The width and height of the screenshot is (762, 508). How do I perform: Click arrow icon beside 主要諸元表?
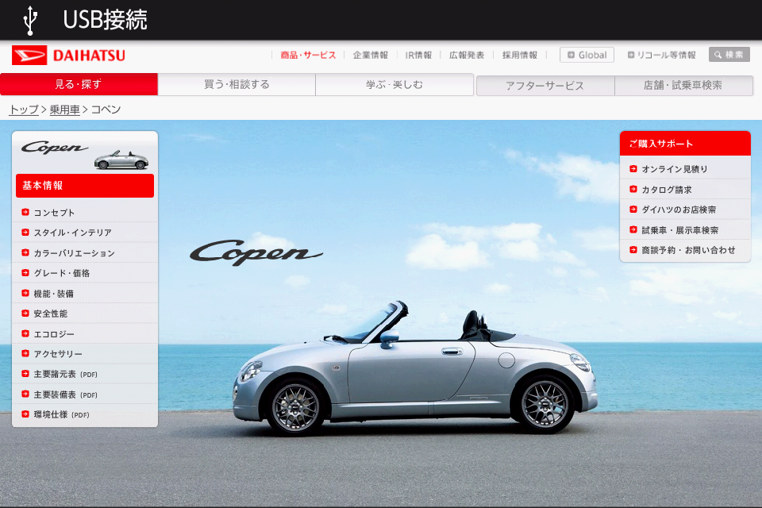[x=25, y=374]
